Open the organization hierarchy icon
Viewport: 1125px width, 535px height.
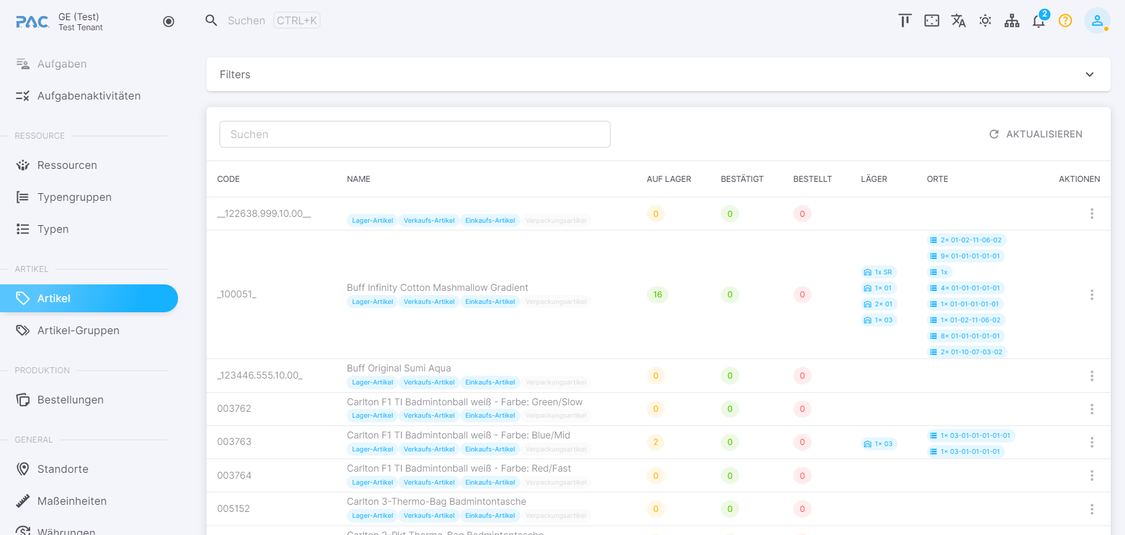[1012, 21]
